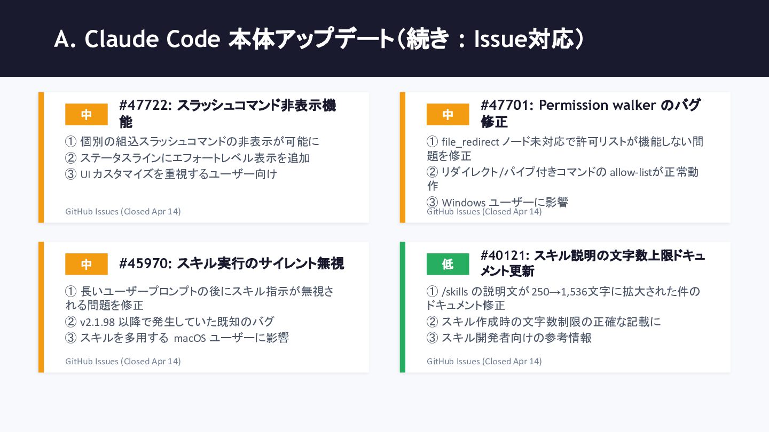Click line '① file_redirect ノード未対応で許可リスト...'
This screenshot has width=769, height=432.
tap(565, 149)
